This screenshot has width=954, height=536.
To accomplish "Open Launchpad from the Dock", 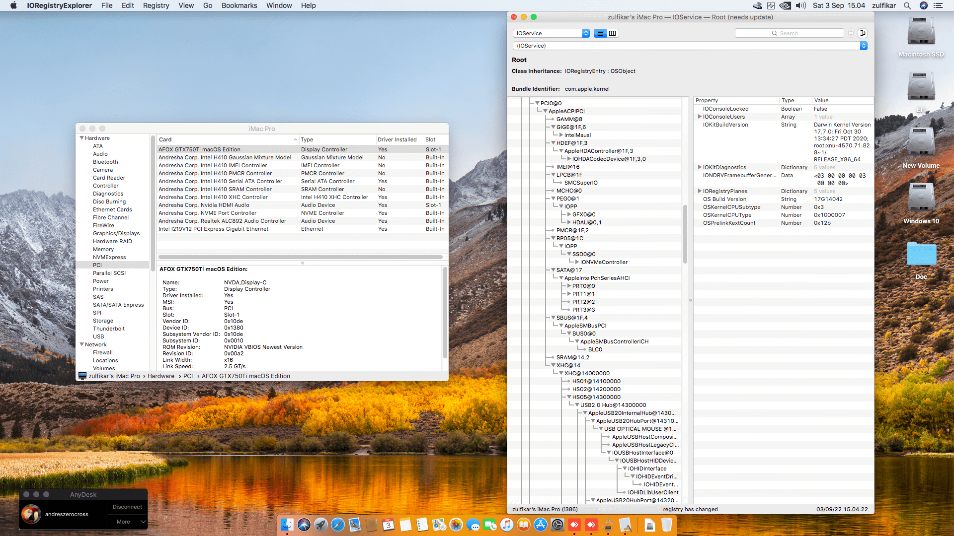I will coord(321,525).
